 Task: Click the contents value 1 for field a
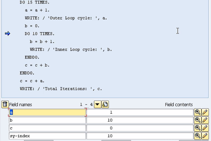[140, 112]
